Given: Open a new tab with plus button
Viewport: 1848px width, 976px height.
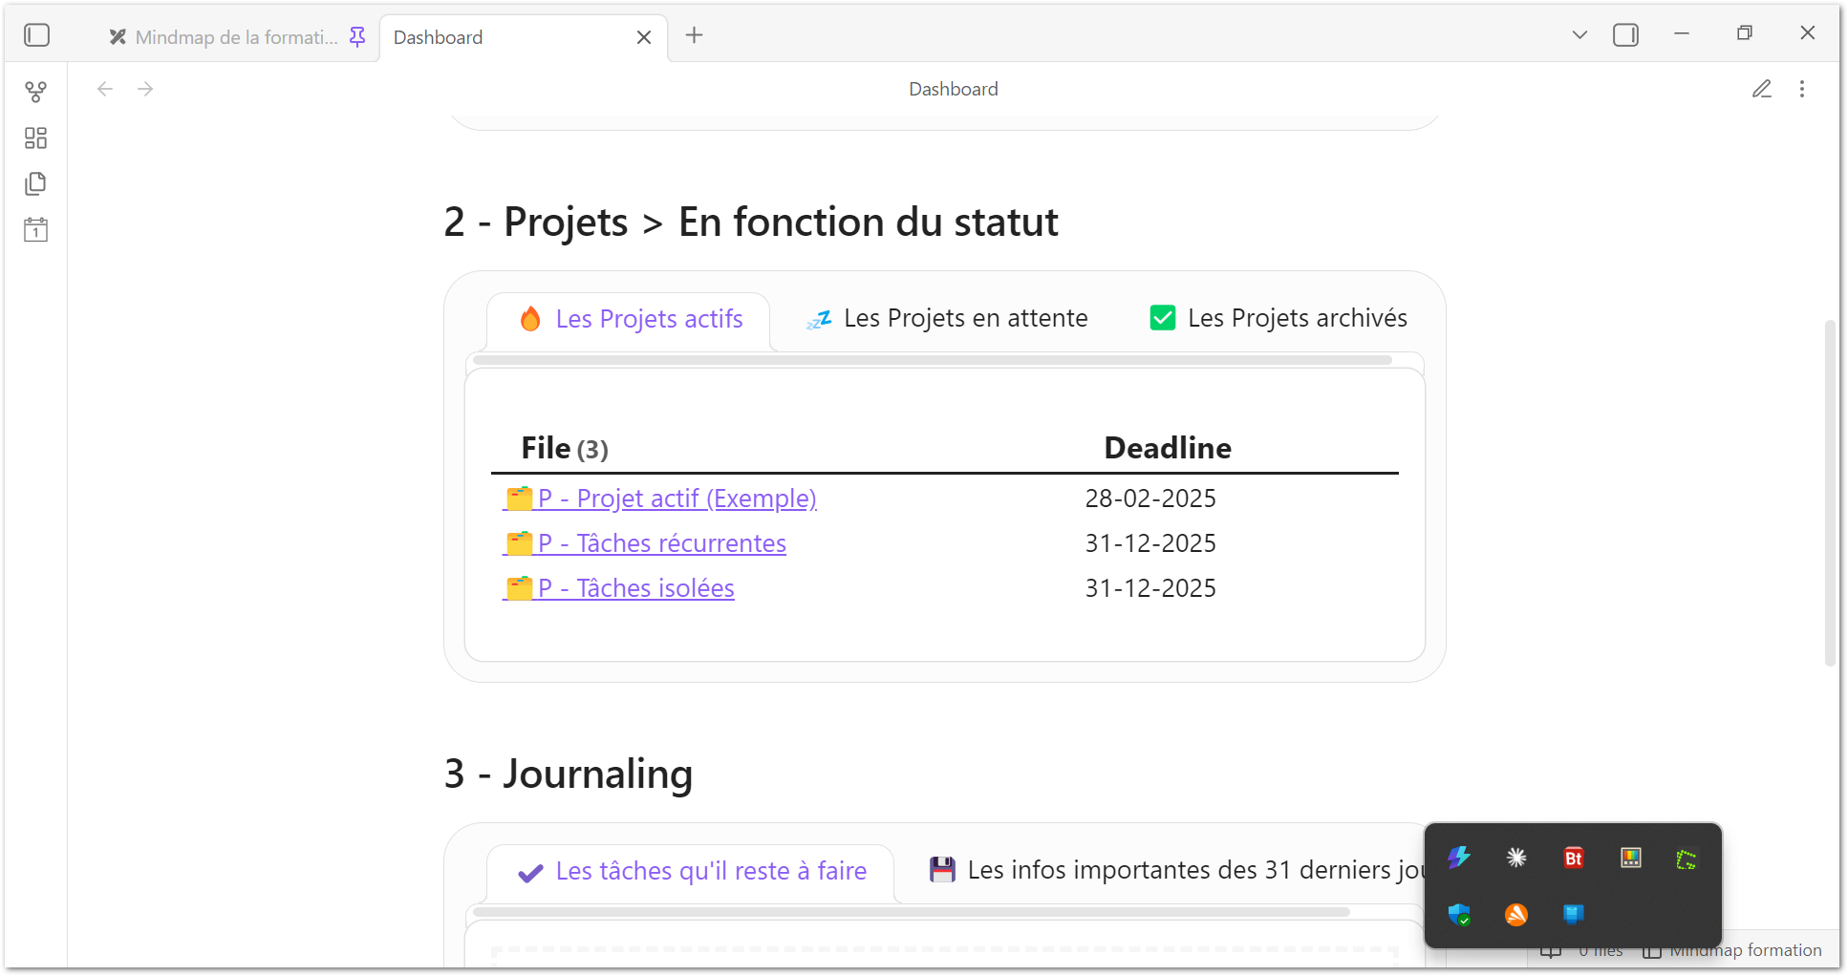Looking at the screenshot, I should click(695, 35).
